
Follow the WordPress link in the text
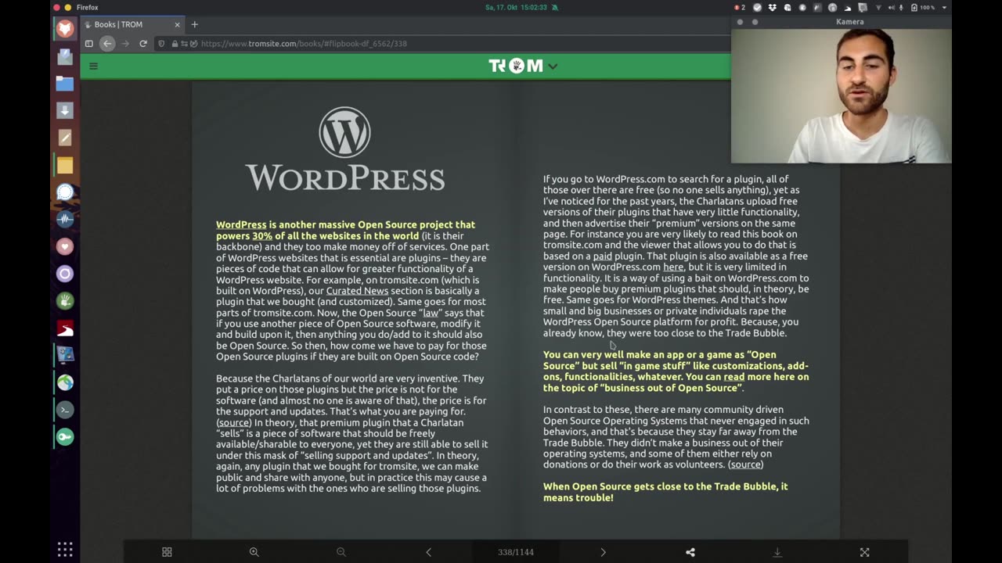(241, 225)
